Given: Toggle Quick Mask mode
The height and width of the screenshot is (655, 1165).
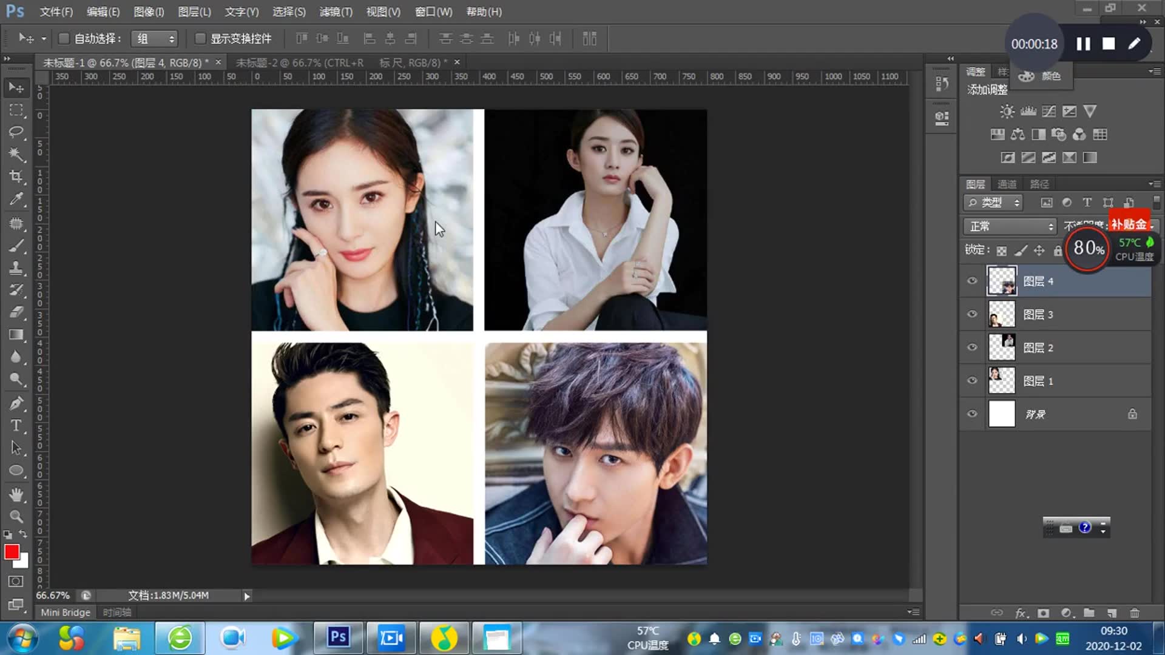Looking at the screenshot, I should [x=16, y=581].
